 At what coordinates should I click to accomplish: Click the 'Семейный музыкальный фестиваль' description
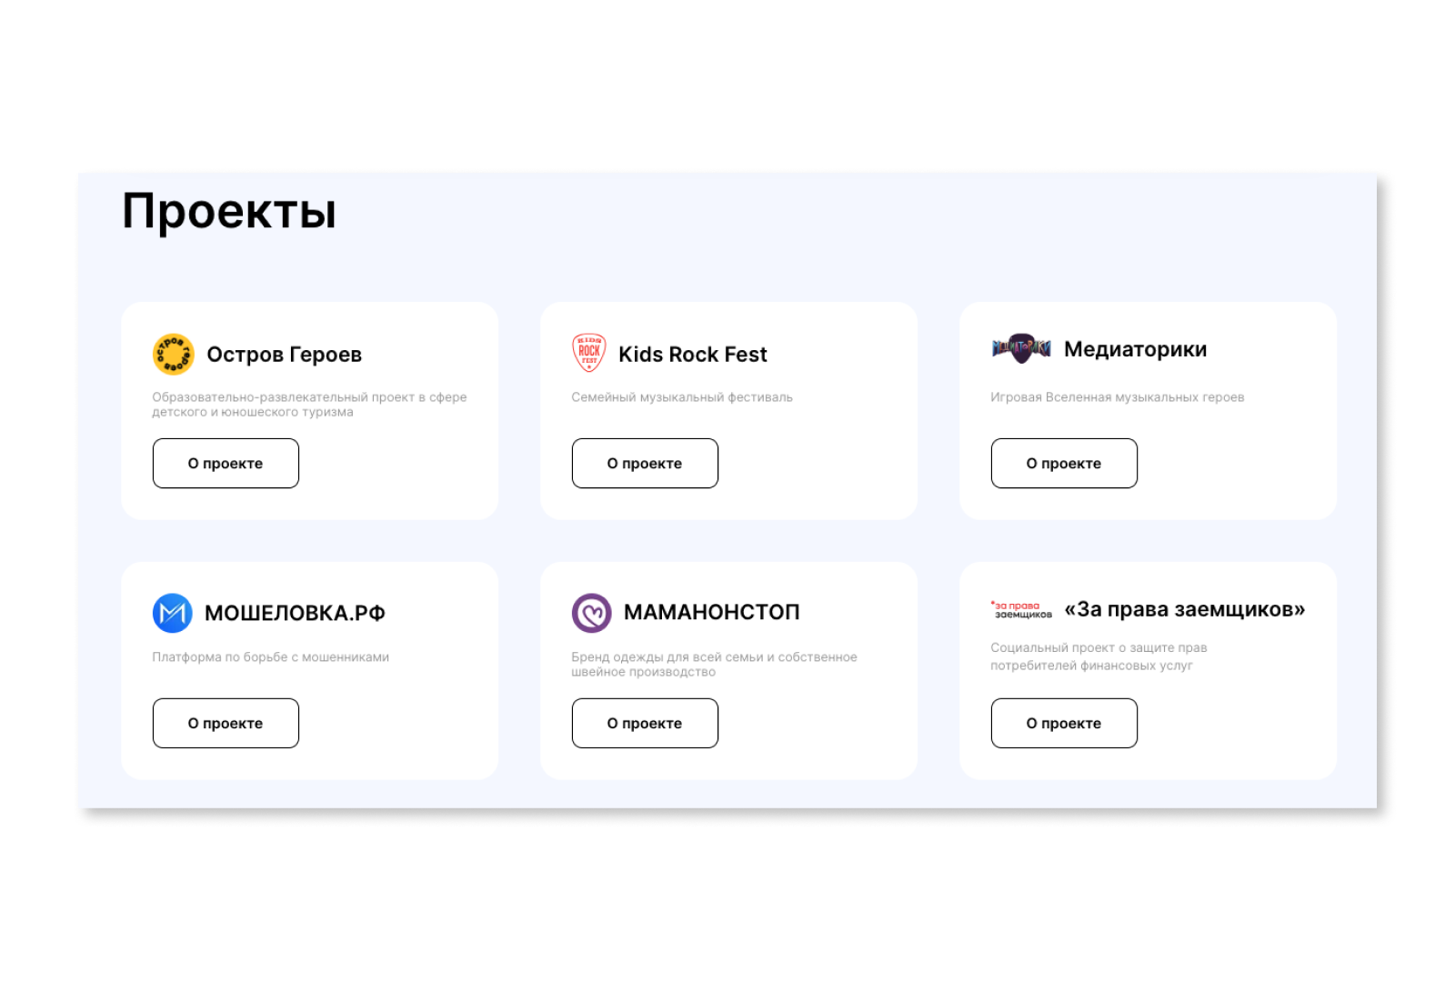[x=682, y=397]
